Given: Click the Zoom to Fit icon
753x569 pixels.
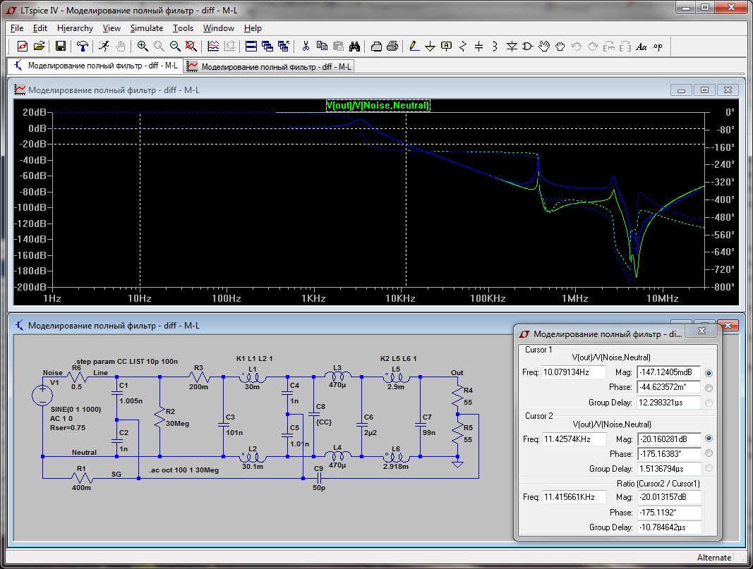Looking at the screenshot, I should point(191,47).
